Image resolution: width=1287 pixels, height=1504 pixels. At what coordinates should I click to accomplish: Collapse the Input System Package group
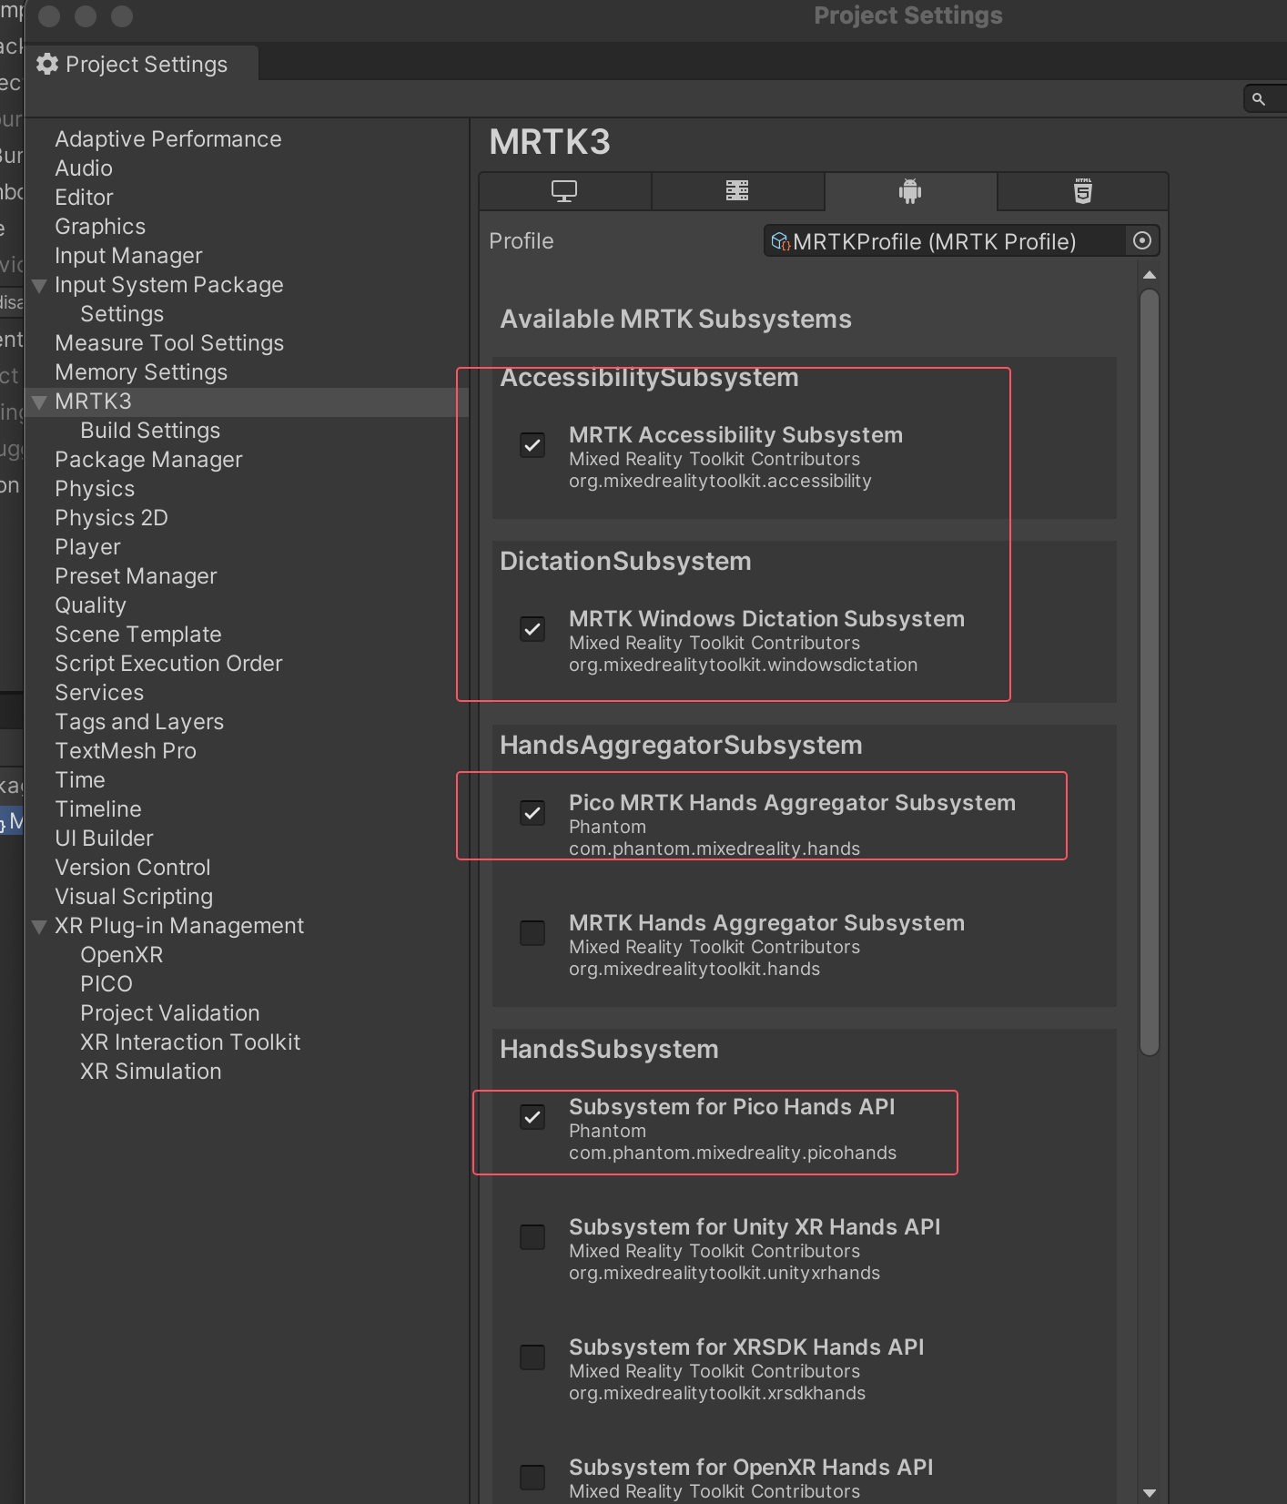39,285
